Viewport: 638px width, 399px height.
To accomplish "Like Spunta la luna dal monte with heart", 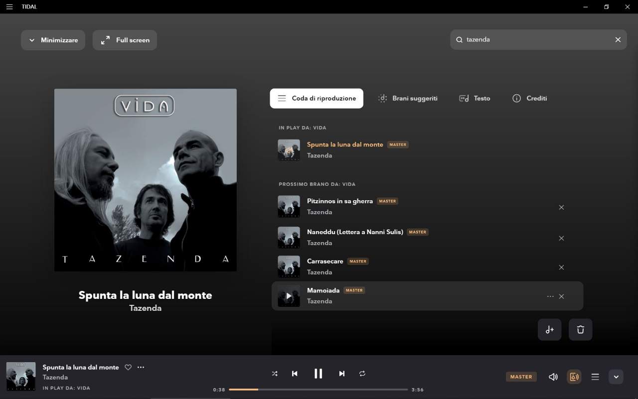I will click(128, 367).
